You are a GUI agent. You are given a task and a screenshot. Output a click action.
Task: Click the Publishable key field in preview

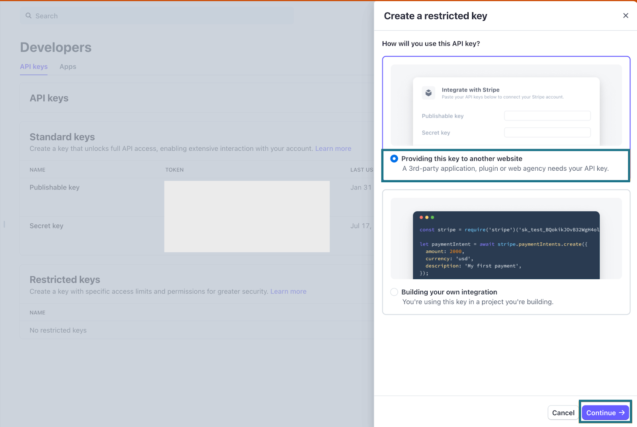coord(547,116)
